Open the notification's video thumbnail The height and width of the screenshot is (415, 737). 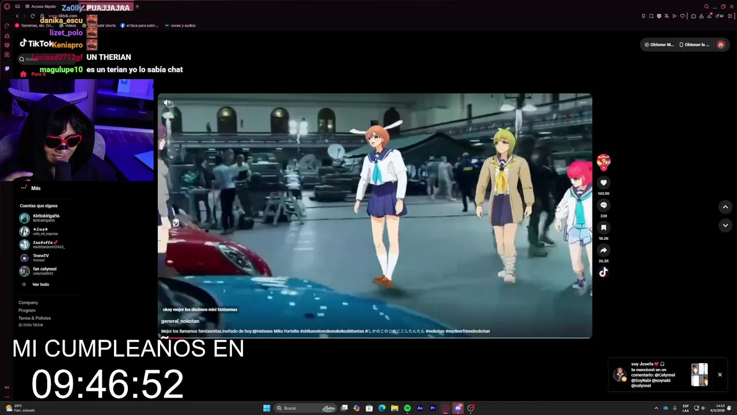point(700,375)
